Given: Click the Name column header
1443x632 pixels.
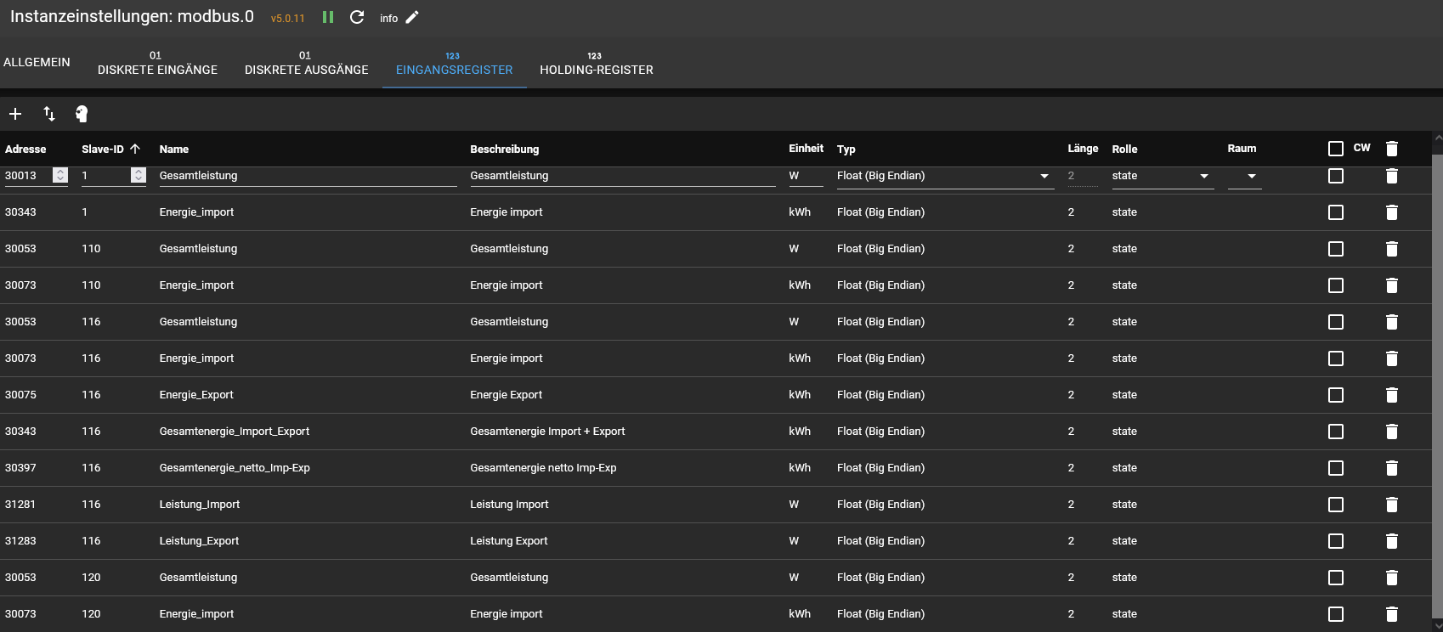Looking at the screenshot, I should pos(174,150).
